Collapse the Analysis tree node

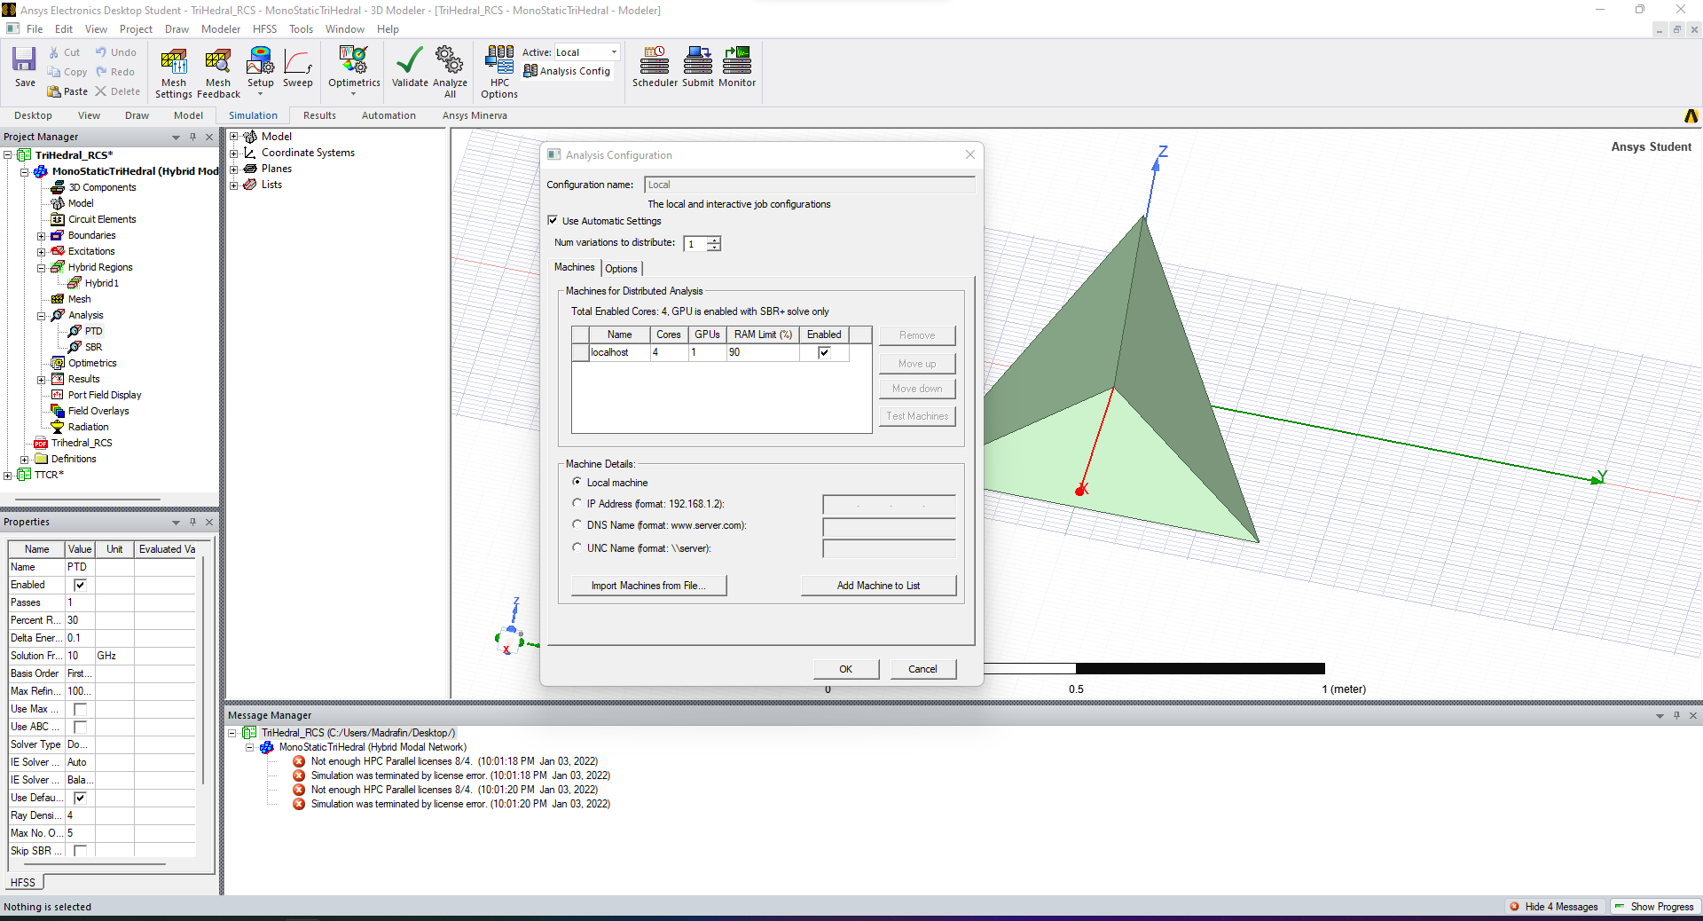(x=41, y=316)
